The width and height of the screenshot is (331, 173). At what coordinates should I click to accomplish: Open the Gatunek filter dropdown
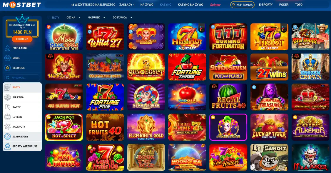(96, 18)
